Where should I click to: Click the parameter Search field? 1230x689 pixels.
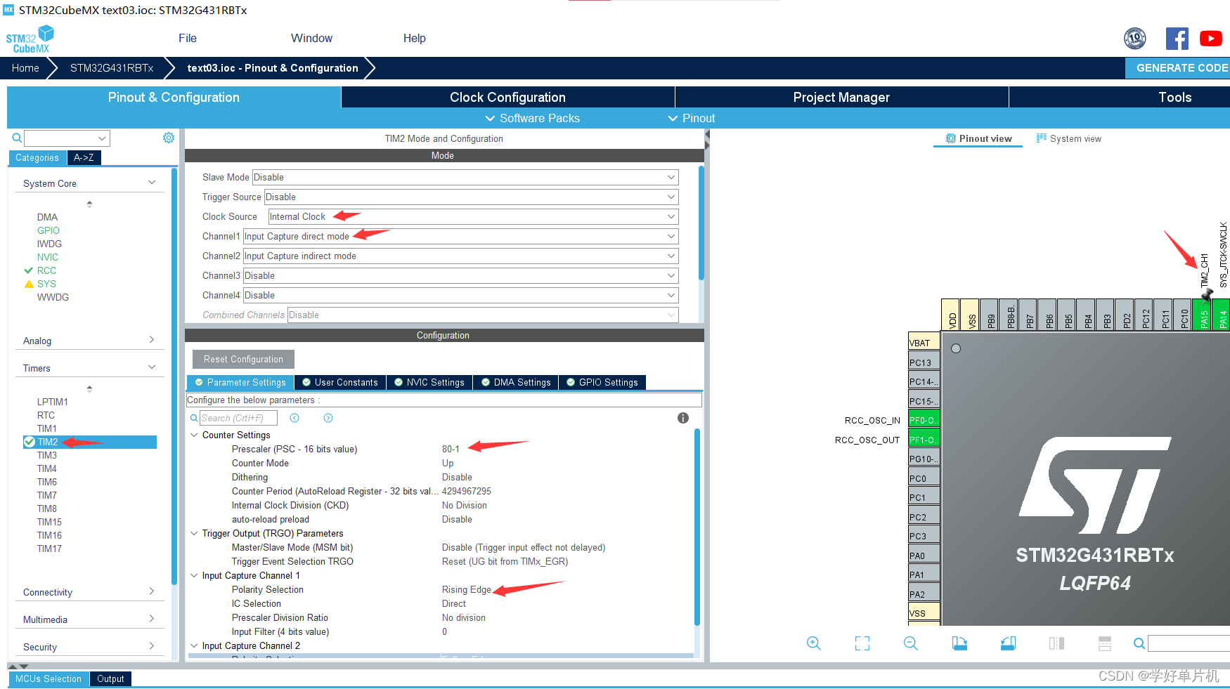click(238, 418)
